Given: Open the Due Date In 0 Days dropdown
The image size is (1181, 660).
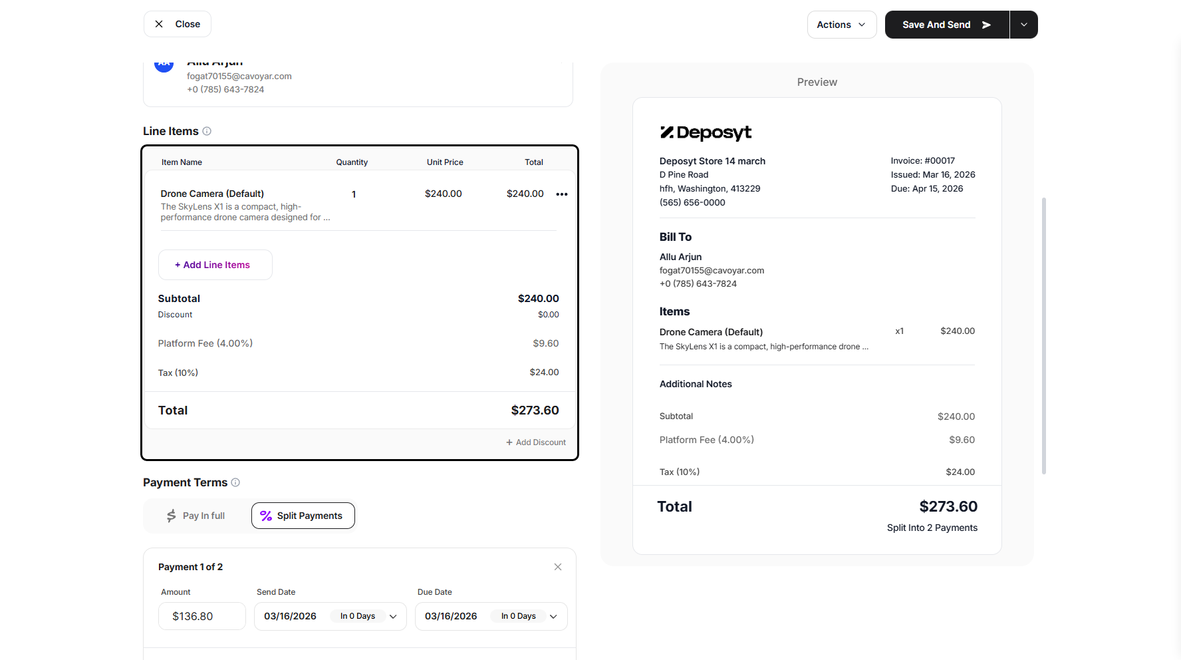Looking at the screenshot, I should tap(529, 616).
